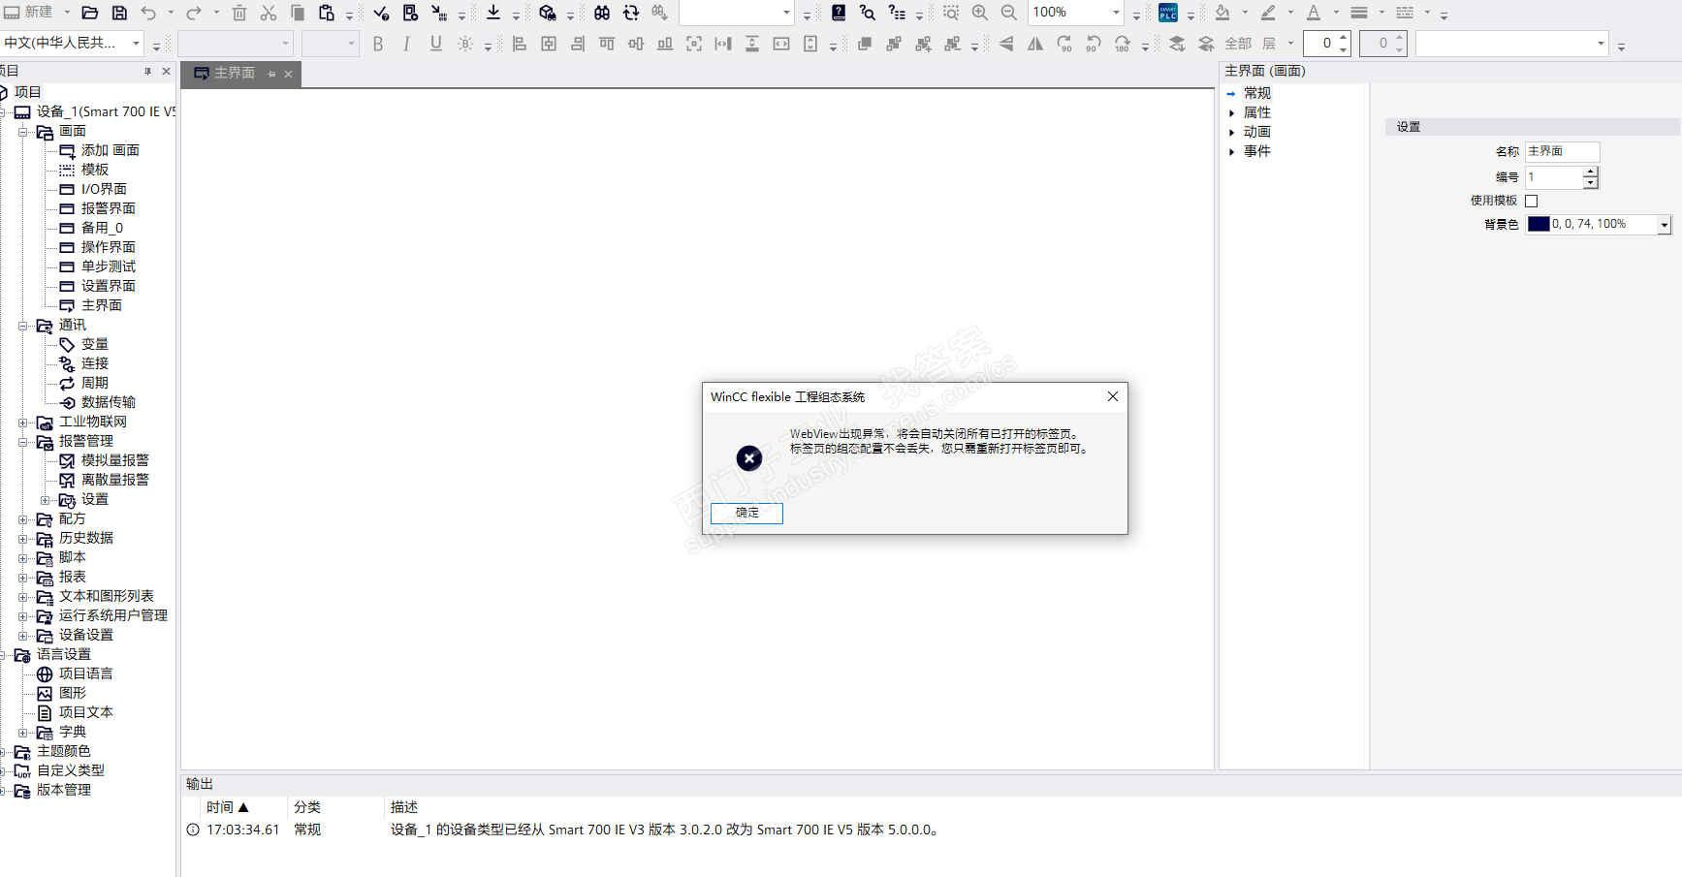This screenshot has width=1682, height=877.
Task: Open the 中文 language dropdown
Action: (x=136, y=44)
